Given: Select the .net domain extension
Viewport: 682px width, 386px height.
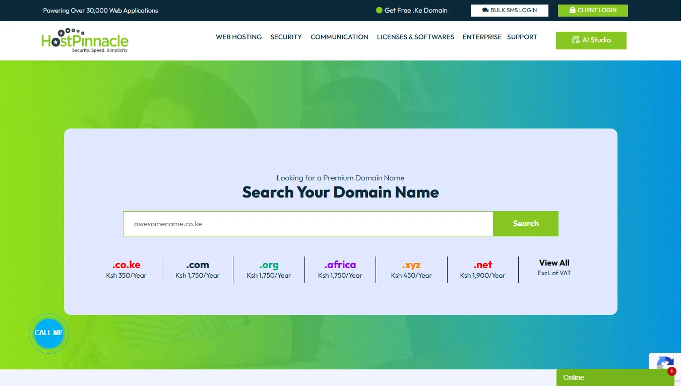Looking at the screenshot, I should click(x=482, y=265).
